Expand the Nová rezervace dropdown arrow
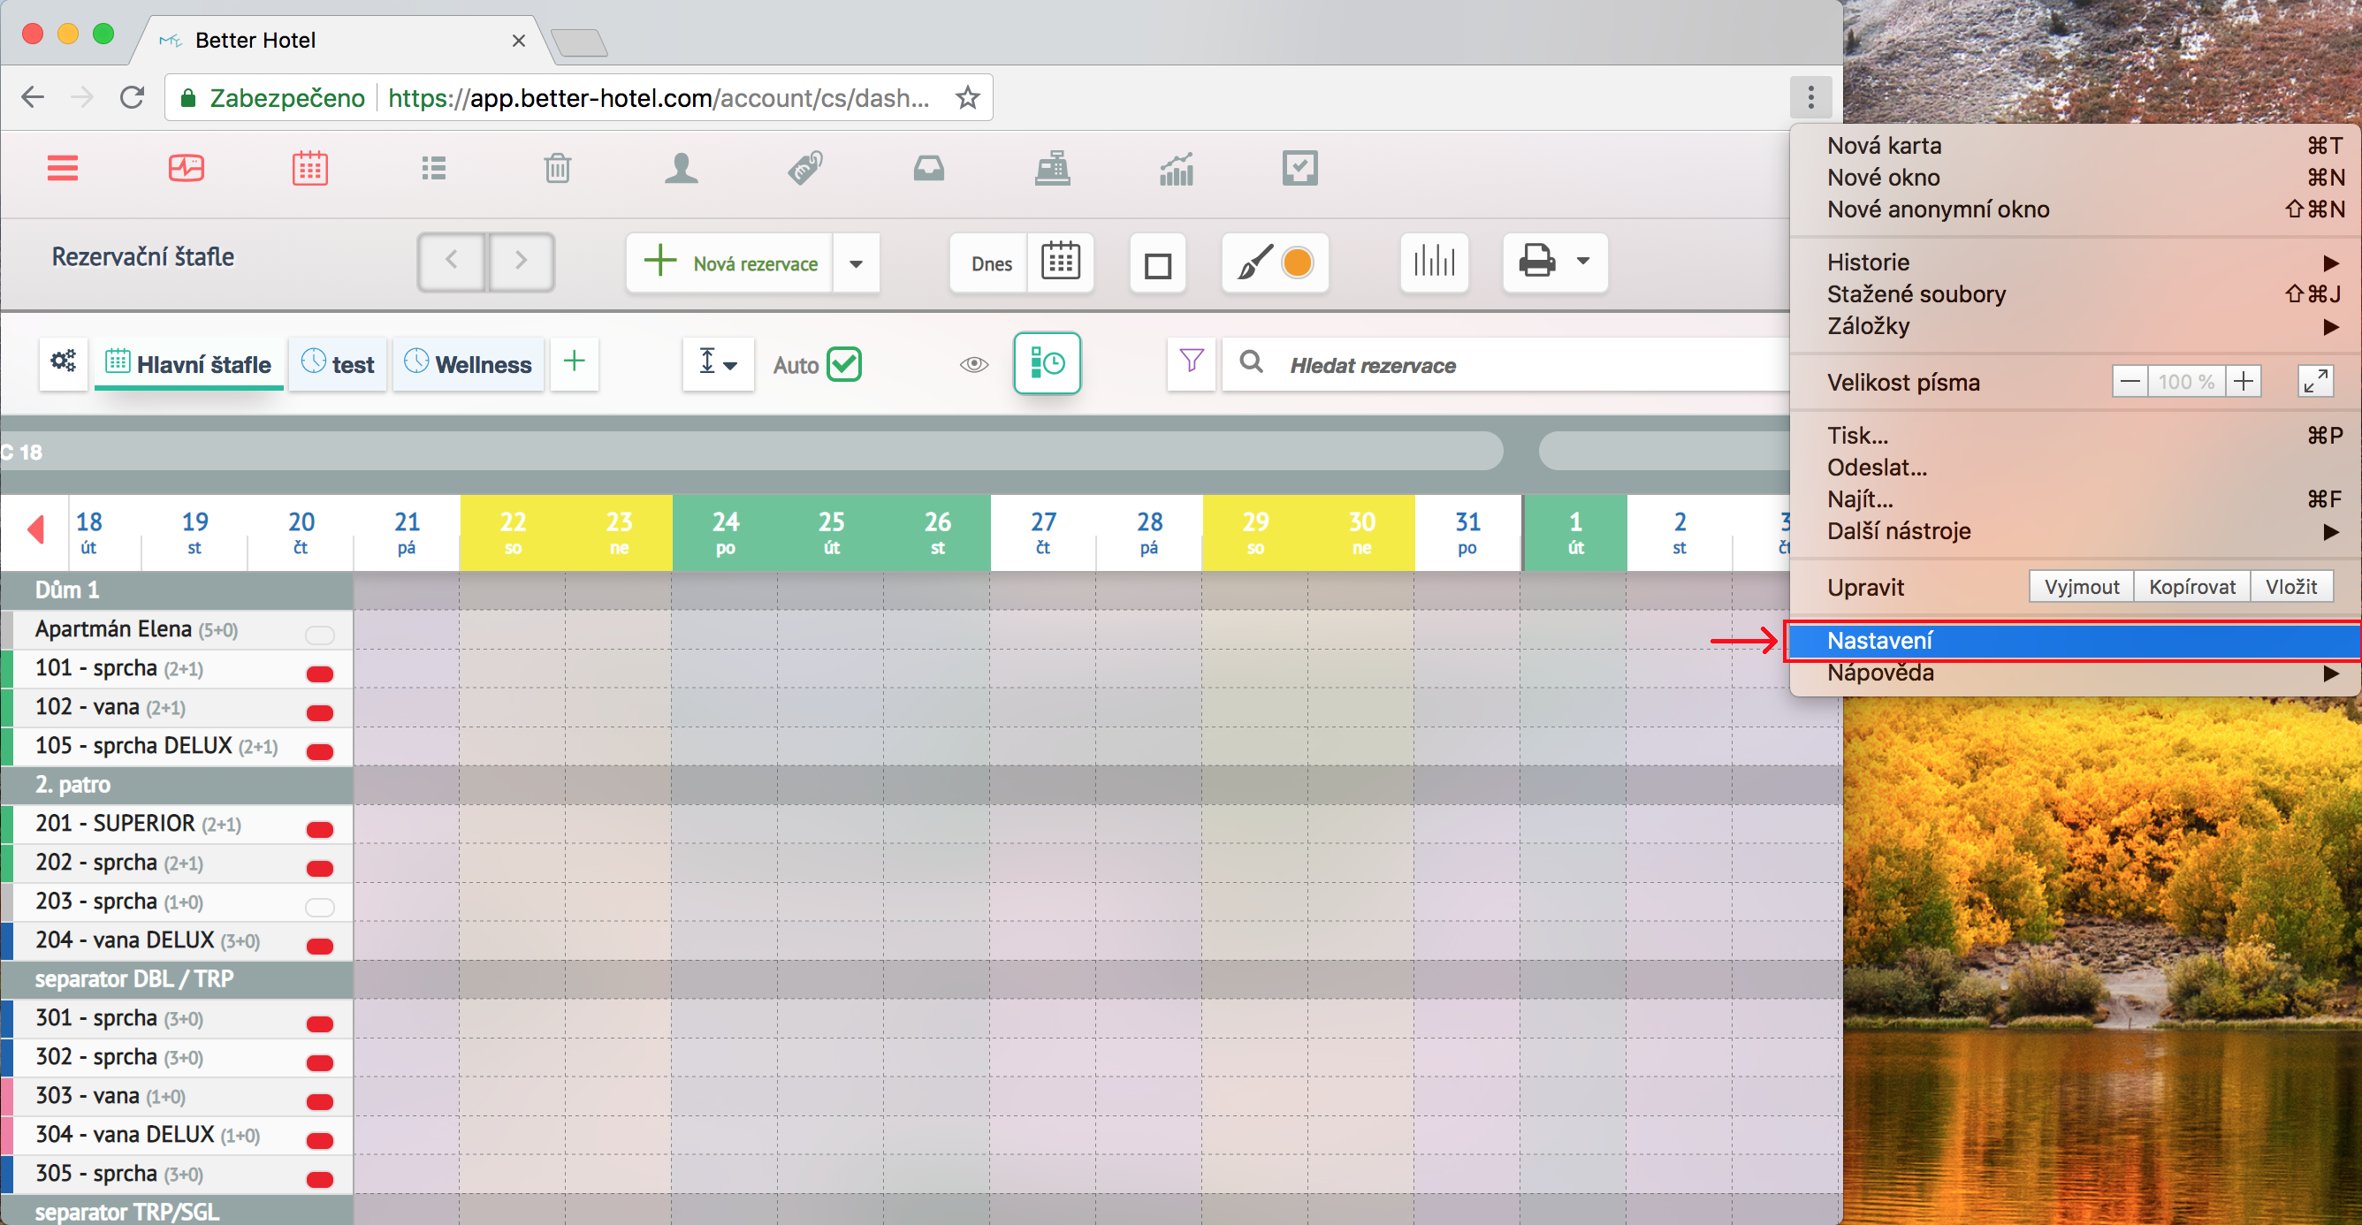Screen dimensions: 2362x1225 click(856, 264)
